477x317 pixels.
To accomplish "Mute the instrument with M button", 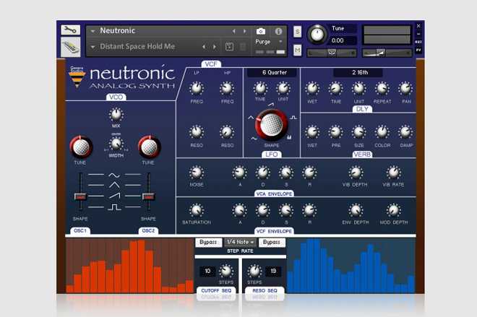I will [x=297, y=49].
